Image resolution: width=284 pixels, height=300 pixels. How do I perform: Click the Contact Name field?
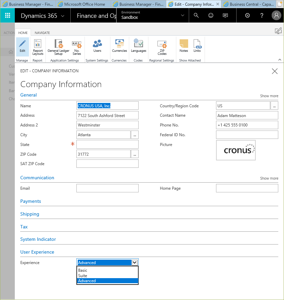click(247, 115)
